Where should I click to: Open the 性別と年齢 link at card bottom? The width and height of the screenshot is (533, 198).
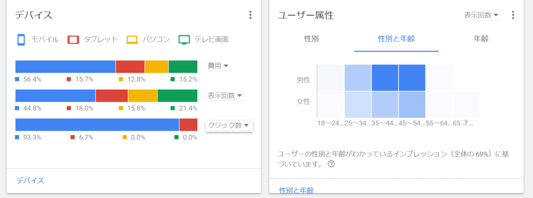pos(296,190)
